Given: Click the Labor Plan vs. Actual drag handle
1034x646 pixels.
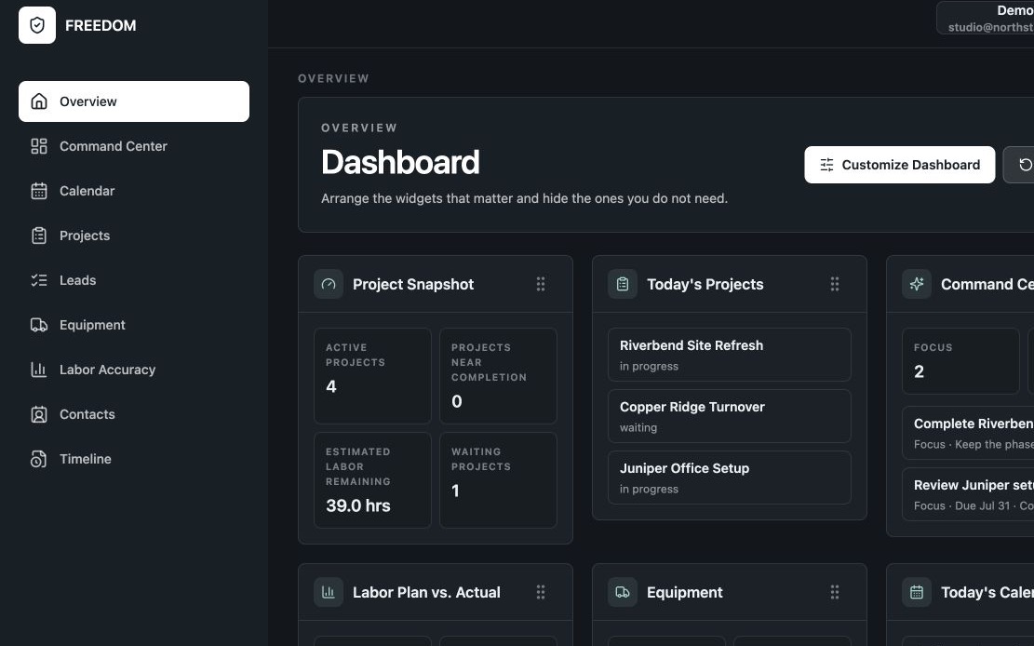Looking at the screenshot, I should (541, 592).
